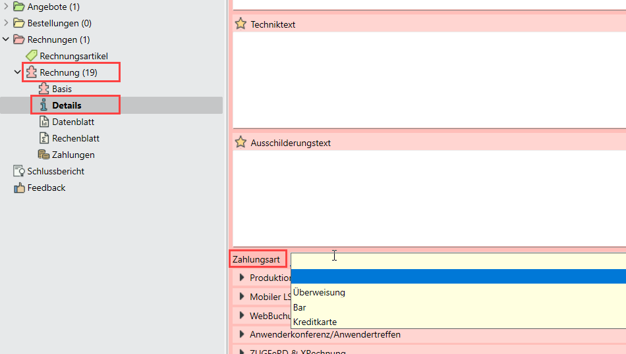This screenshot has width=626, height=354.
Task: Click the star icon beside Techniktext
Action: point(241,24)
